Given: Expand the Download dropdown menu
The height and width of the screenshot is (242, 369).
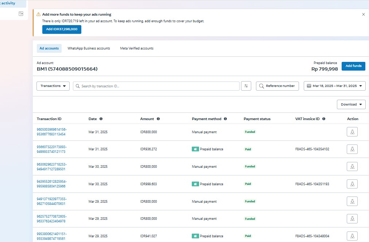Looking at the screenshot, I should tap(351, 104).
